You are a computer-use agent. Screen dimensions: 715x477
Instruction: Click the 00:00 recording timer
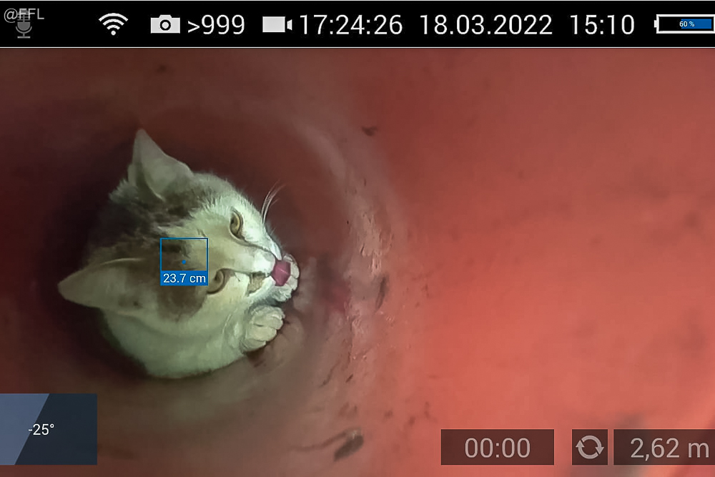point(497,448)
